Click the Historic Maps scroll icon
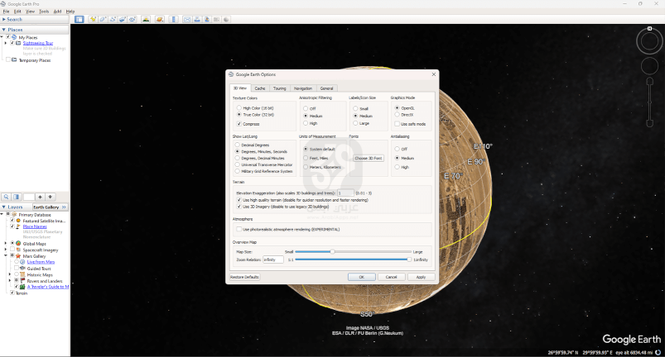This screenshot has height=357, width=665. pos(23,275)
